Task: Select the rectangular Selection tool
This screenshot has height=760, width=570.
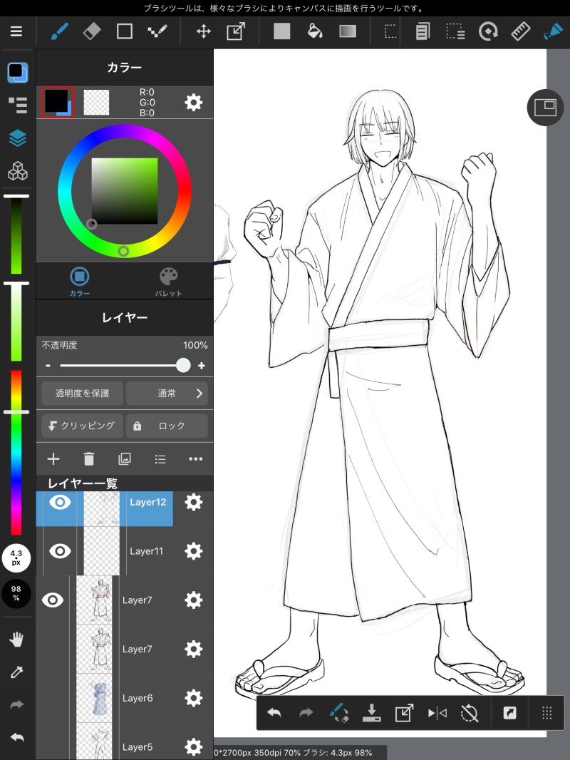Action: click(390, 31)
